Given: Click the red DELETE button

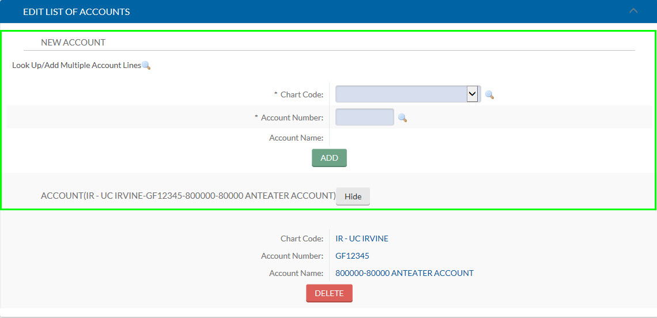Looking at the screenshot, I should [329, 293].
